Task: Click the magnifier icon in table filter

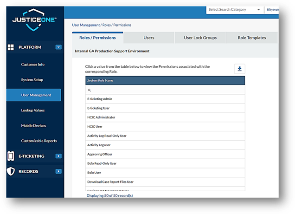Action: tap(90, 90)
